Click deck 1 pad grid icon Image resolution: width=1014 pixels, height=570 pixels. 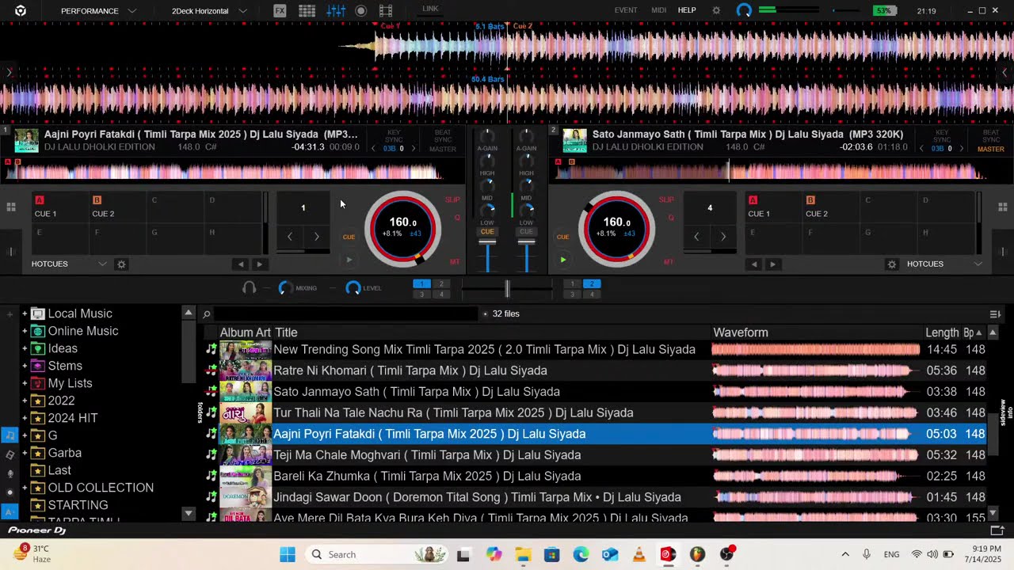[x=11, y=207]
